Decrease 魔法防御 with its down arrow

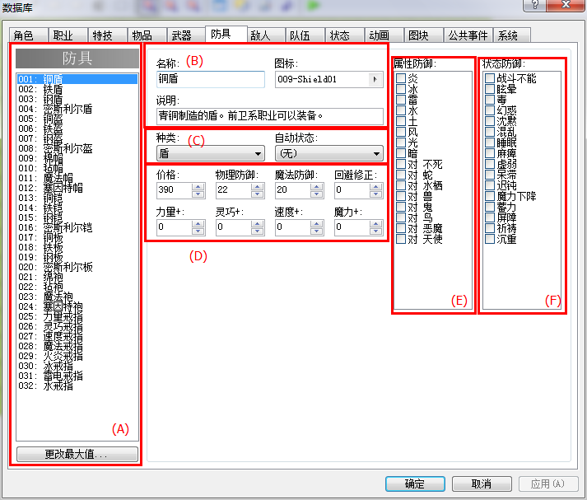(316, 194)
